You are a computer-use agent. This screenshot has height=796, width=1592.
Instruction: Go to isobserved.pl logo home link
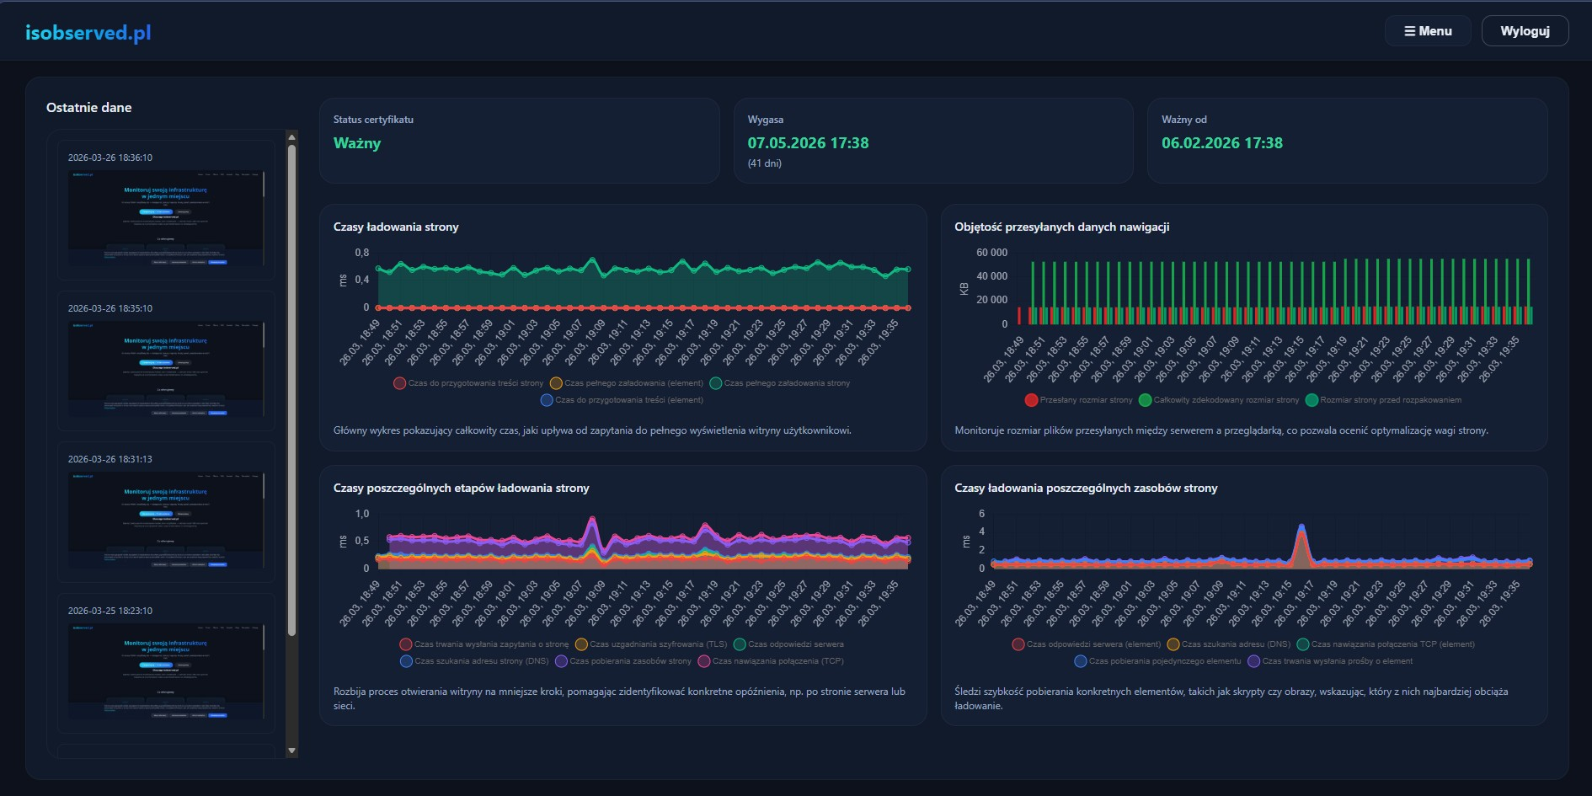point(88,33)
